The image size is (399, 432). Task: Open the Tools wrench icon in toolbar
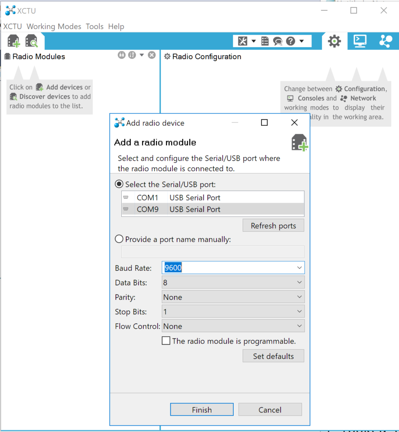[243, 41]
